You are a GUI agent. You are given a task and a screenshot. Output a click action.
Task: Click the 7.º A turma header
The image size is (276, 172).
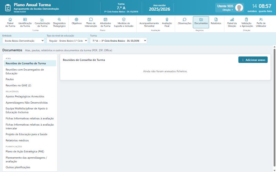point(121,8)
